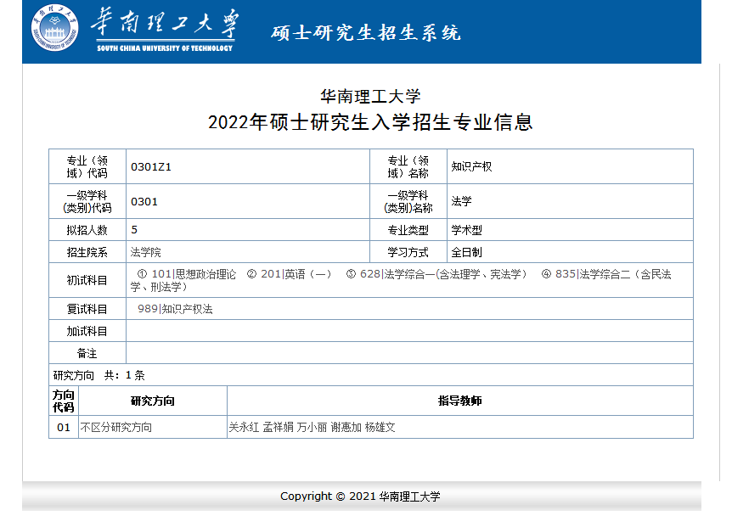Click the 学术型 major type value
The width and height of the screenshot is (732, 516).
coord(466,230)
